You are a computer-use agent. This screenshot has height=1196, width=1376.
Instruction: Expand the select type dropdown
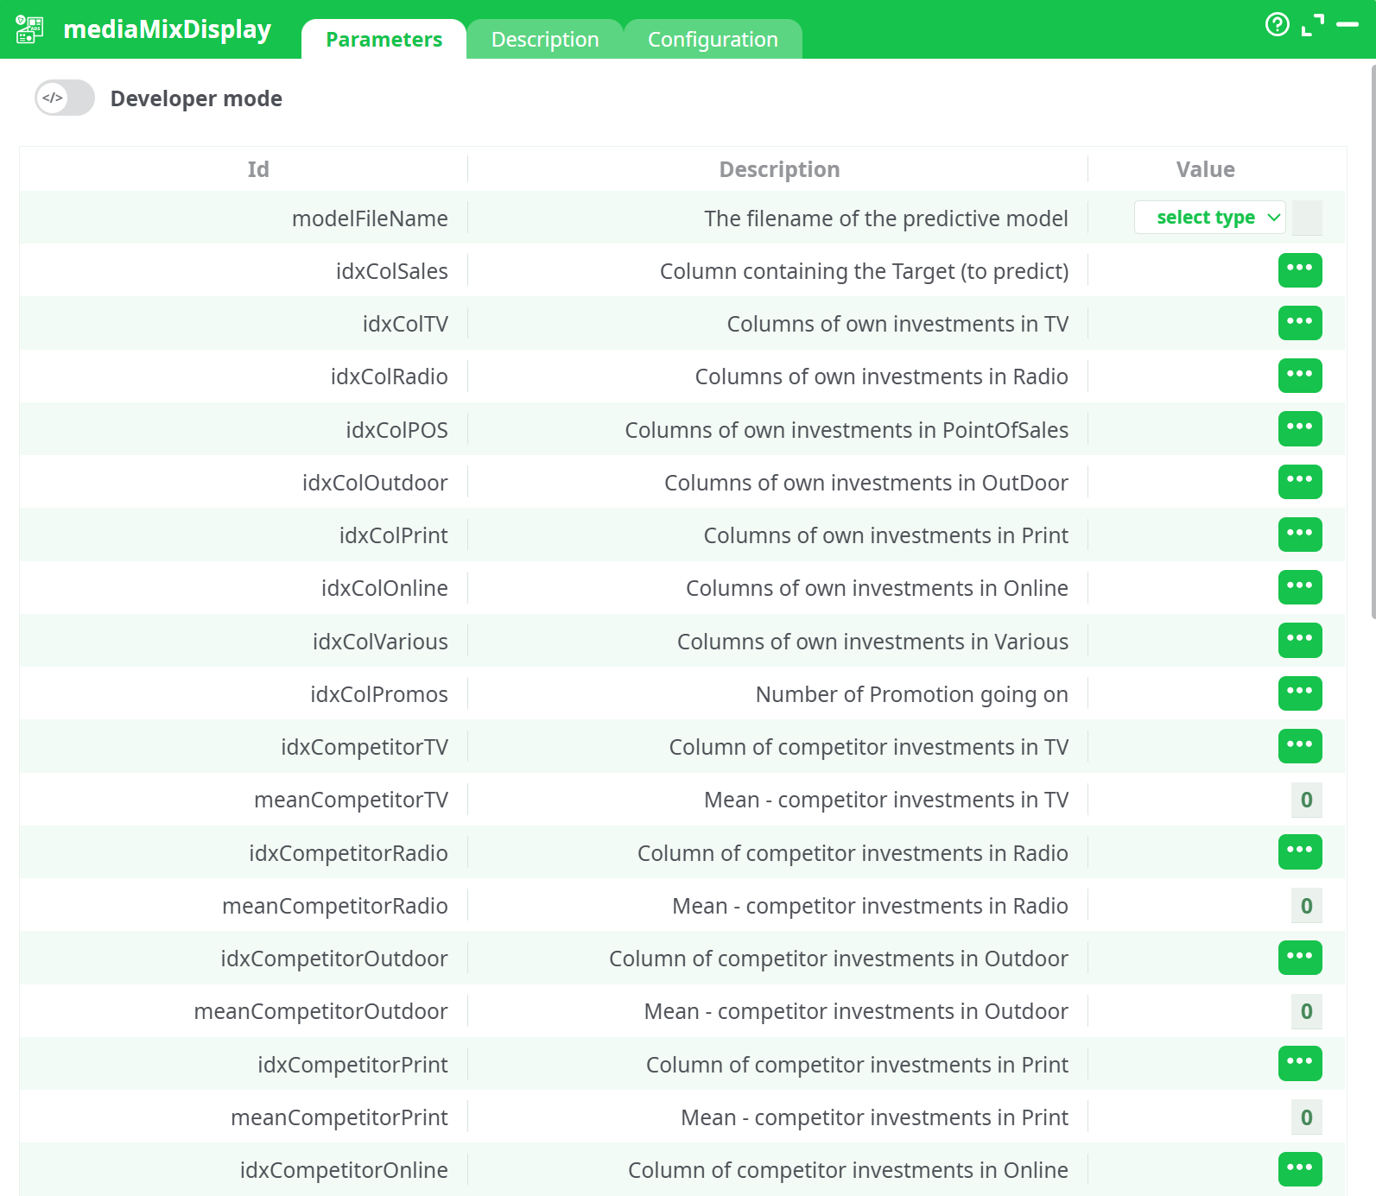point(1208,218)
